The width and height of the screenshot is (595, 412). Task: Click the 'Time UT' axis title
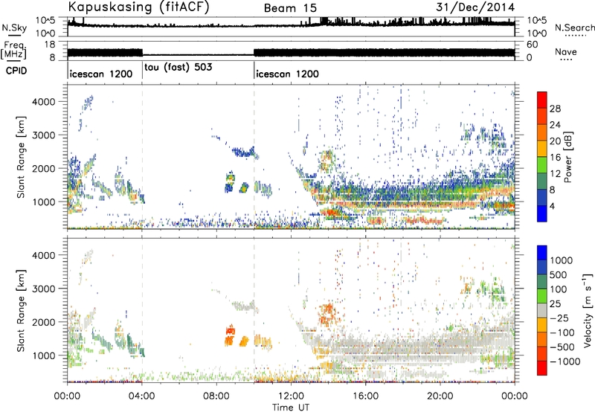coord(291,408)
